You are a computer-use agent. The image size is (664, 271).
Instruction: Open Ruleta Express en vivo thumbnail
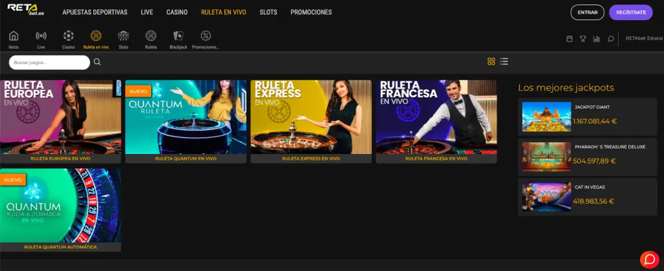point(311,117)
